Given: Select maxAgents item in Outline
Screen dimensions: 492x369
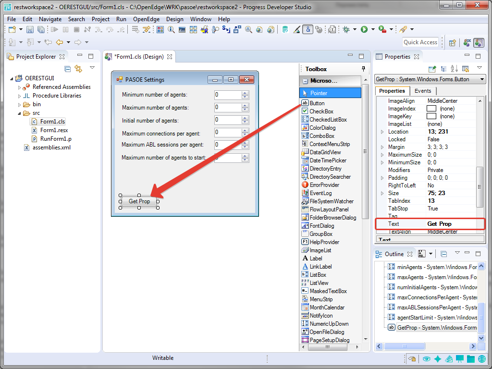Looking at the screenshot, I should (433, 277).
